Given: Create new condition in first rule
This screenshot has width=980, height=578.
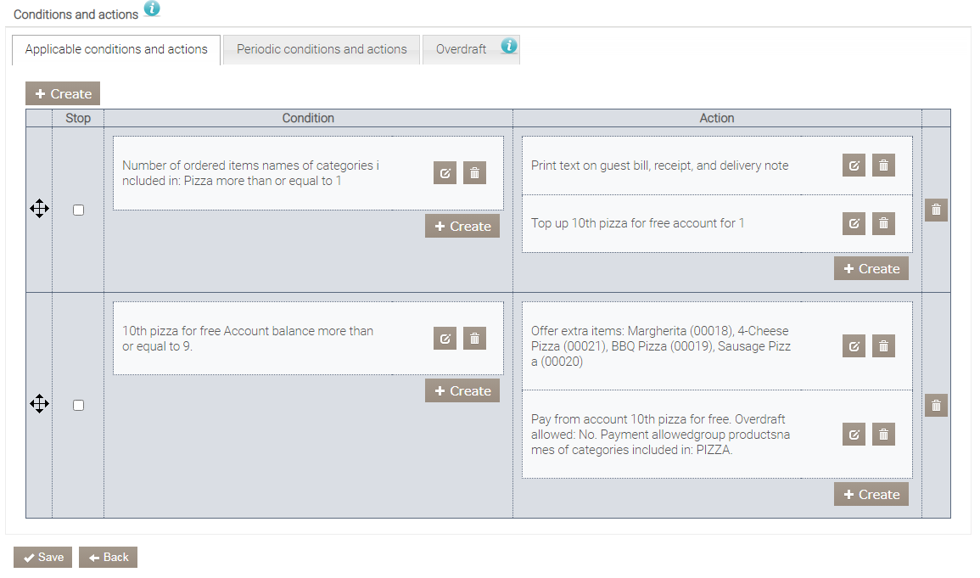Looking at the screenshot, I should tap(462, 227).
